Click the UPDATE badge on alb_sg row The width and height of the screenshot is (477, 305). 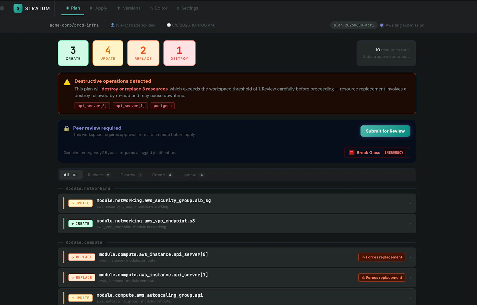pos(80,203)
